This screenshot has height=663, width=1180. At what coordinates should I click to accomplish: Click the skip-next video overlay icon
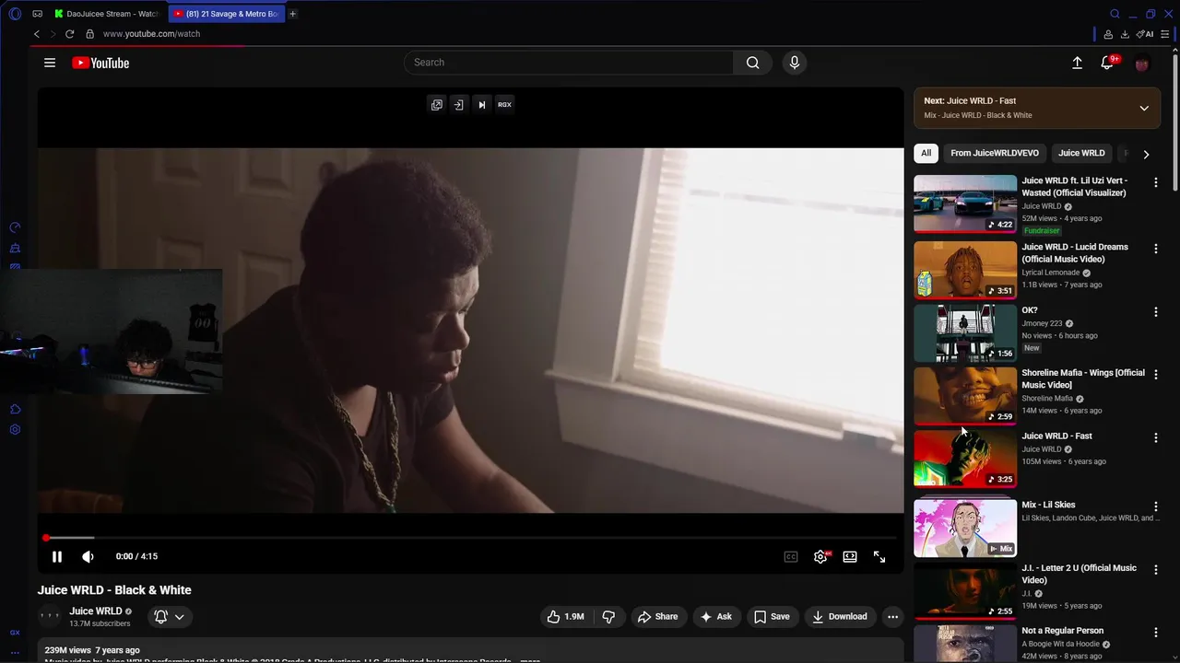pyautogui.click(x=481, y=105)
